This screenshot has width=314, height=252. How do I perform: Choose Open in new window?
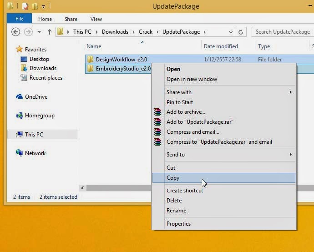coord(224,79)
